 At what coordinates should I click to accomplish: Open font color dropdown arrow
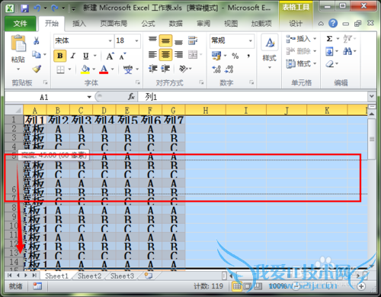[x=113, y=69]
